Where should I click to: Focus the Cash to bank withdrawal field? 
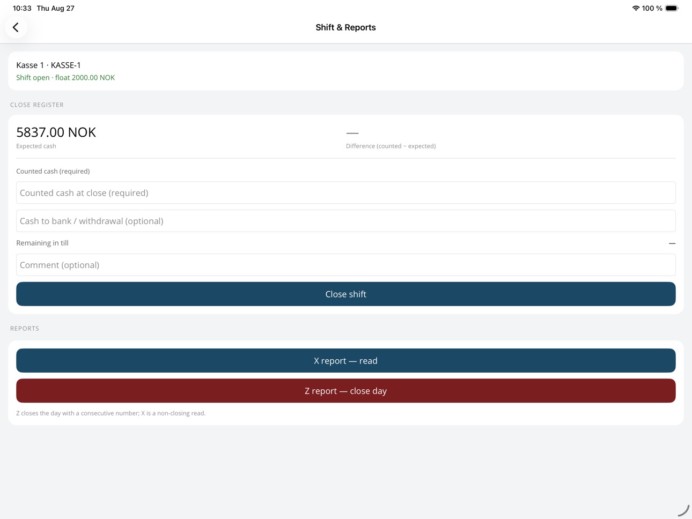tap(346, 221)
